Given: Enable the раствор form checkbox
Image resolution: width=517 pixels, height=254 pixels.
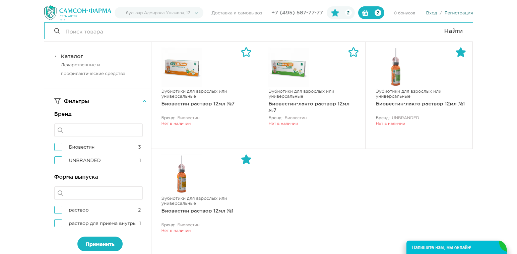Looking at the screenshot, I should pyautogui.click(x=58, y=210).
